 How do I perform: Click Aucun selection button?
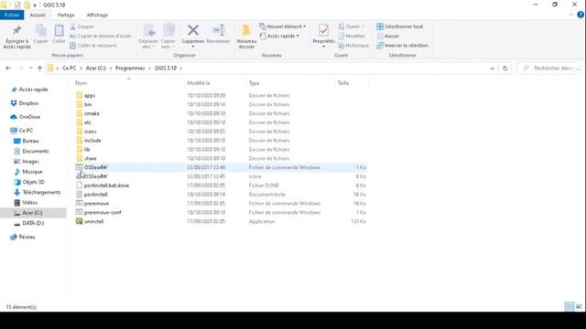pyautogui.click(x=388, y=36)
